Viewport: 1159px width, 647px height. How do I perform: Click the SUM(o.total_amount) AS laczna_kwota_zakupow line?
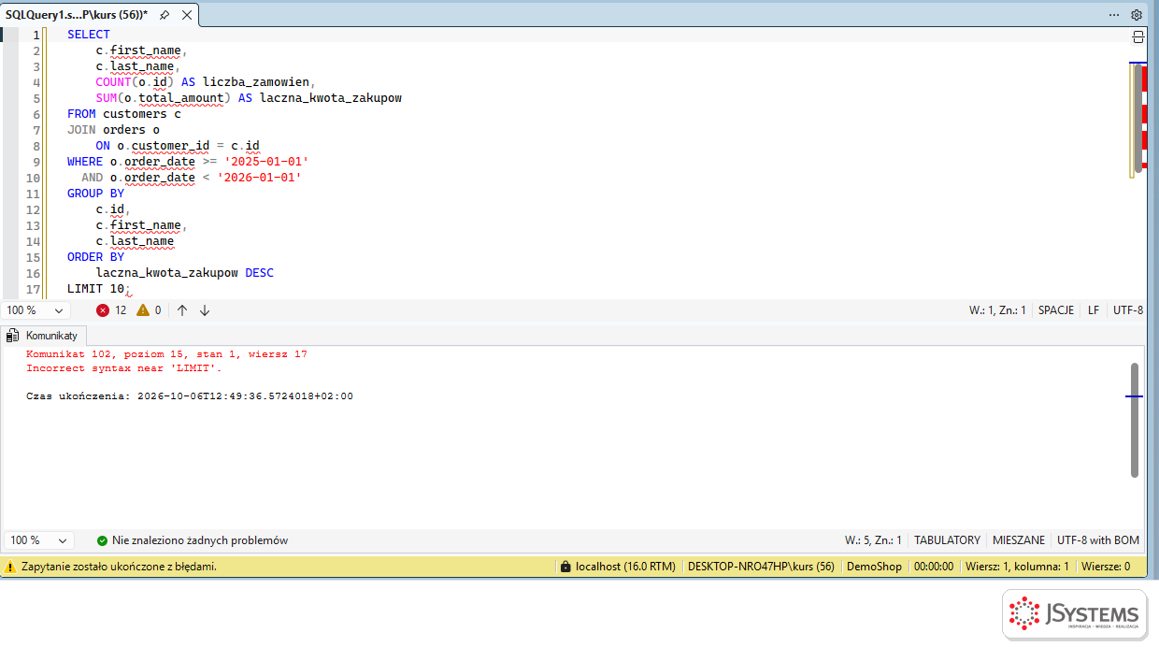point(249,98)
